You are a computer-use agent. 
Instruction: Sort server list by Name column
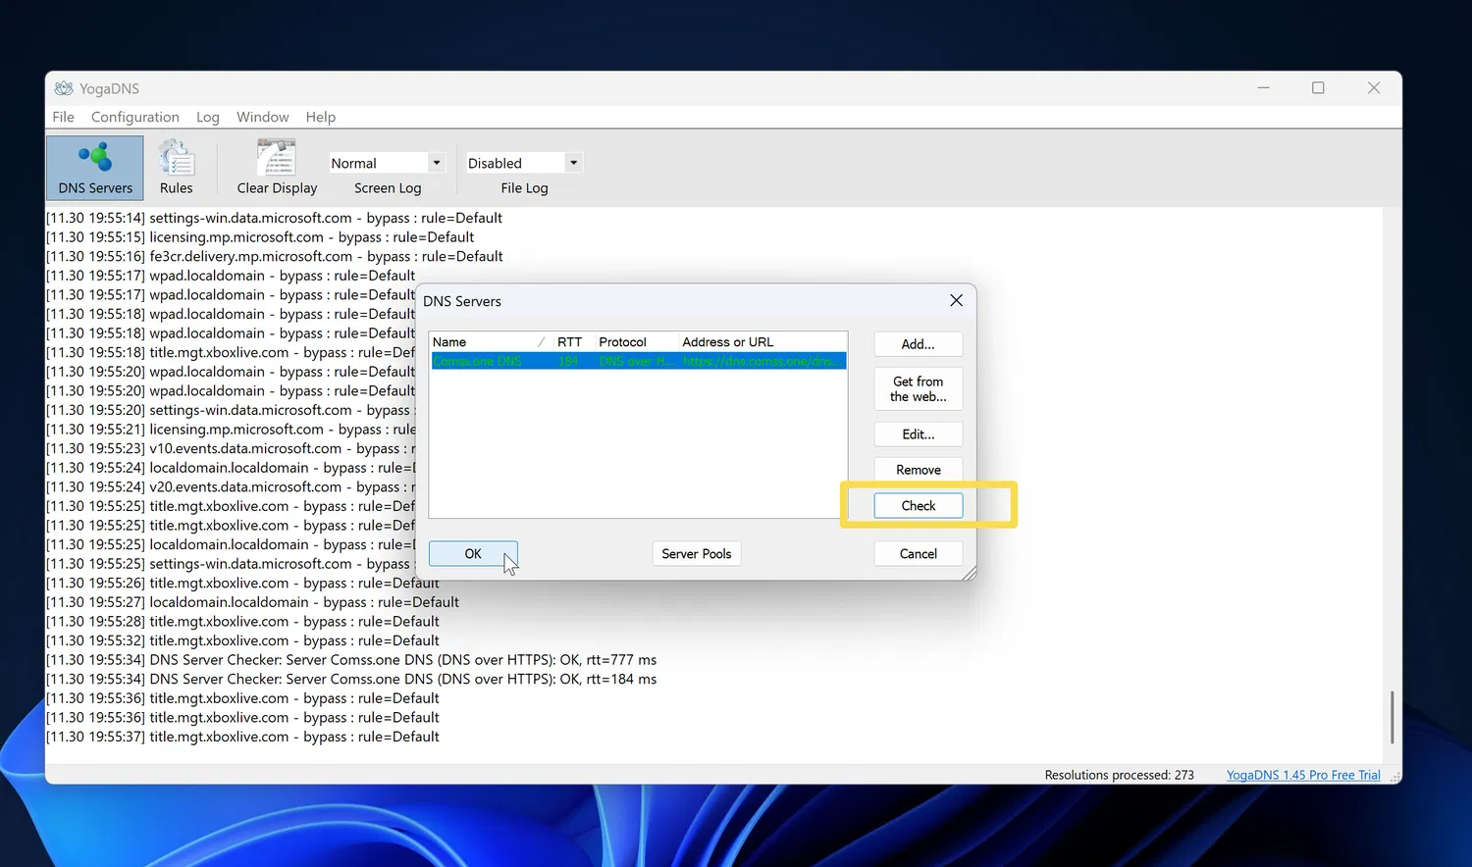[x=491, y=342]
